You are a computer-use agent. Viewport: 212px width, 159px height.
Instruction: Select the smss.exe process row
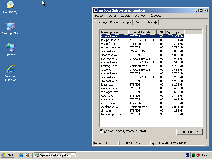(143, 99)
